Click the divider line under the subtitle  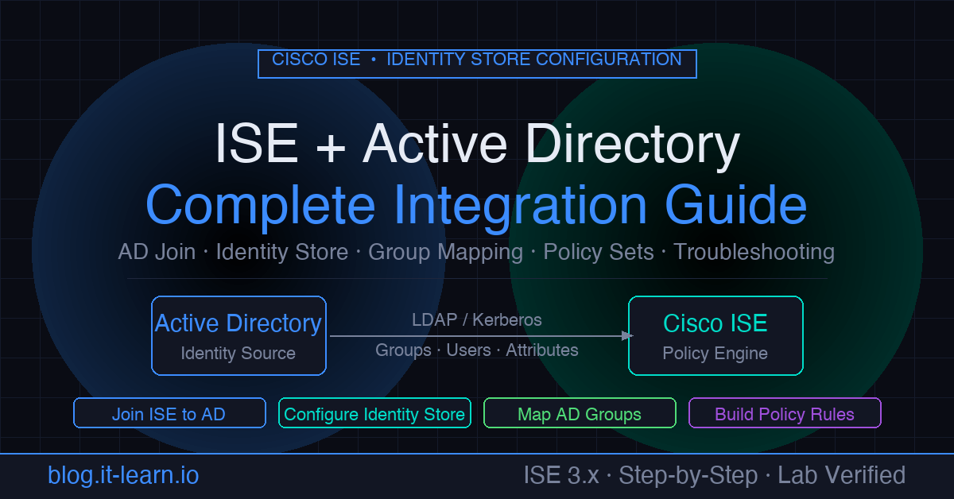477,278
